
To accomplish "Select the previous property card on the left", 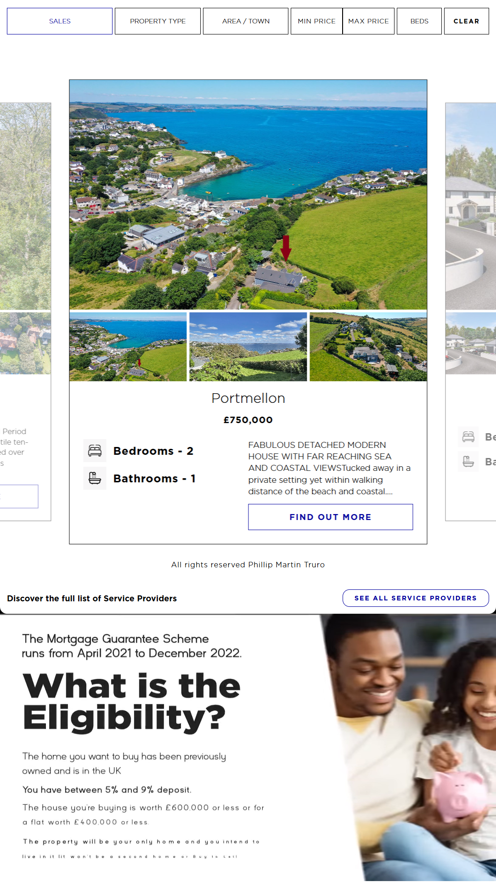I will click(x=25, y=311).
